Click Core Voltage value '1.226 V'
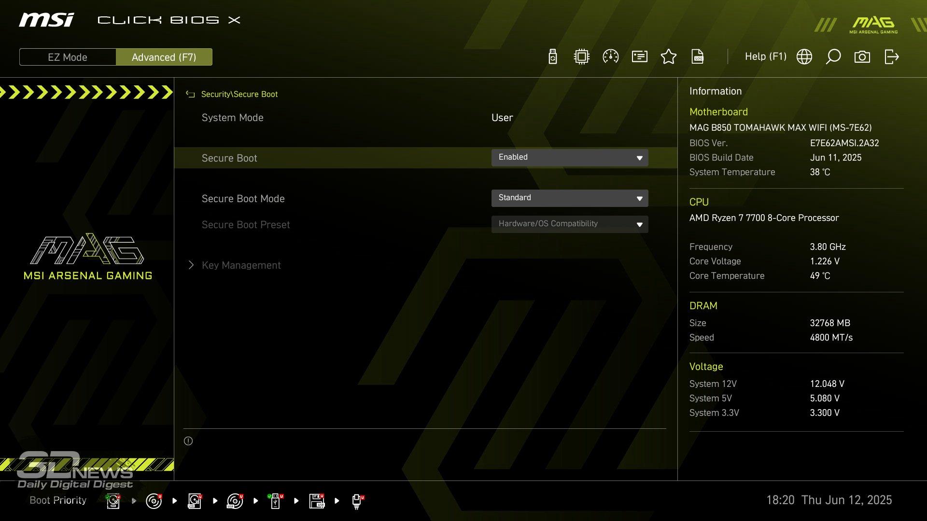The width and height of the screenshot is (927, 521). [825, 261]
